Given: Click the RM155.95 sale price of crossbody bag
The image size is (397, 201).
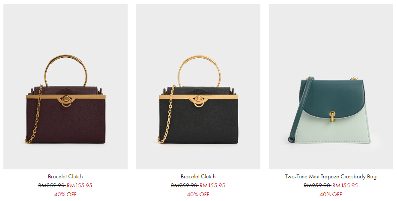Looking at the screenshot, I should click(x=345, y=185).
